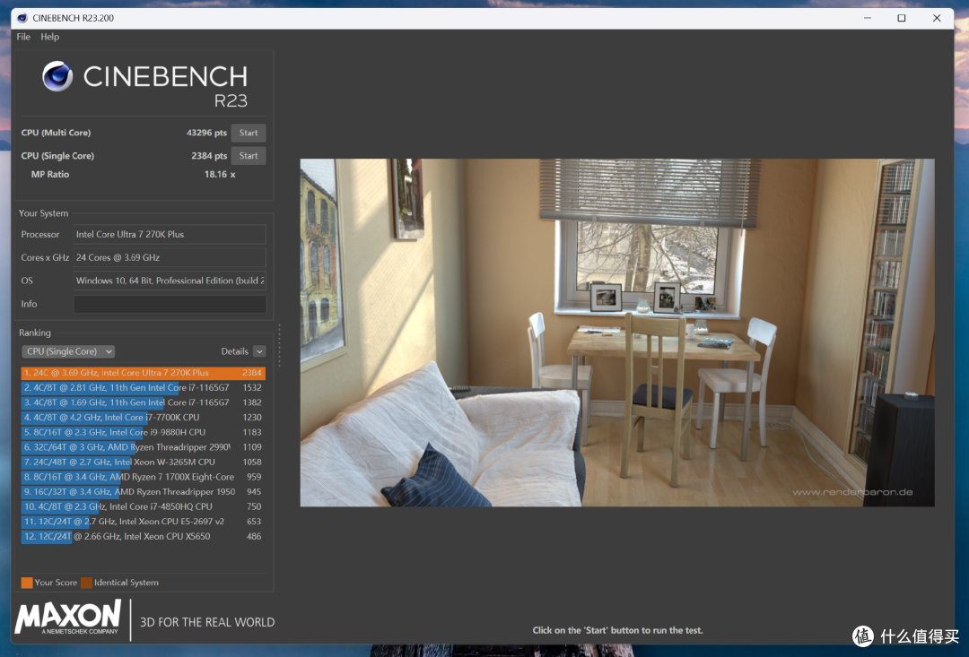
Task: Click the Info input field
Action: tap(170, 304)
